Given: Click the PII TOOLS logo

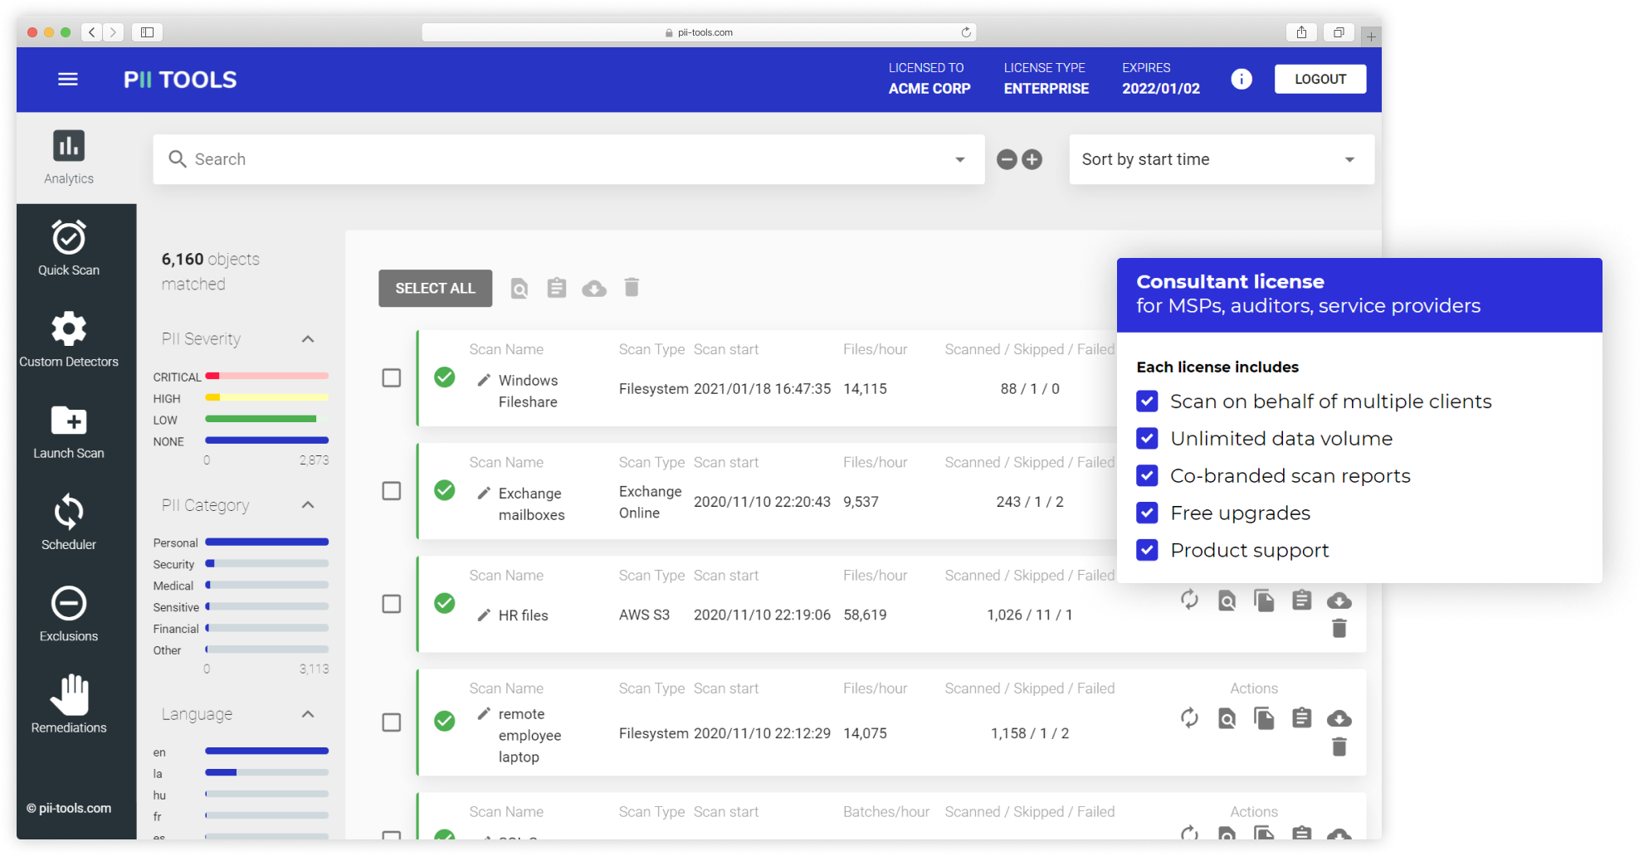Looking at the screenshot, I should tap(180, 80).
